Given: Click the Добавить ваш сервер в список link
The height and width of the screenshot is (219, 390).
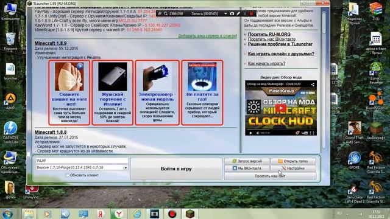Looking at the screenshot, I should [207, 36].
